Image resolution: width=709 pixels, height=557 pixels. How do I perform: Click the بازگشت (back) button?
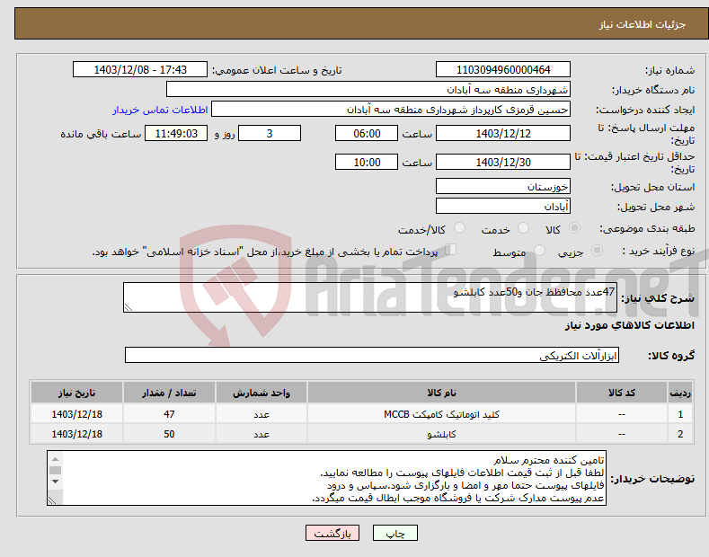click(x=332, y=533)
